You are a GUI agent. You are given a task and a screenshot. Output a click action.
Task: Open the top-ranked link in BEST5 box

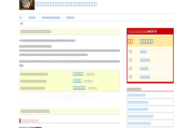tap(147, 41)
